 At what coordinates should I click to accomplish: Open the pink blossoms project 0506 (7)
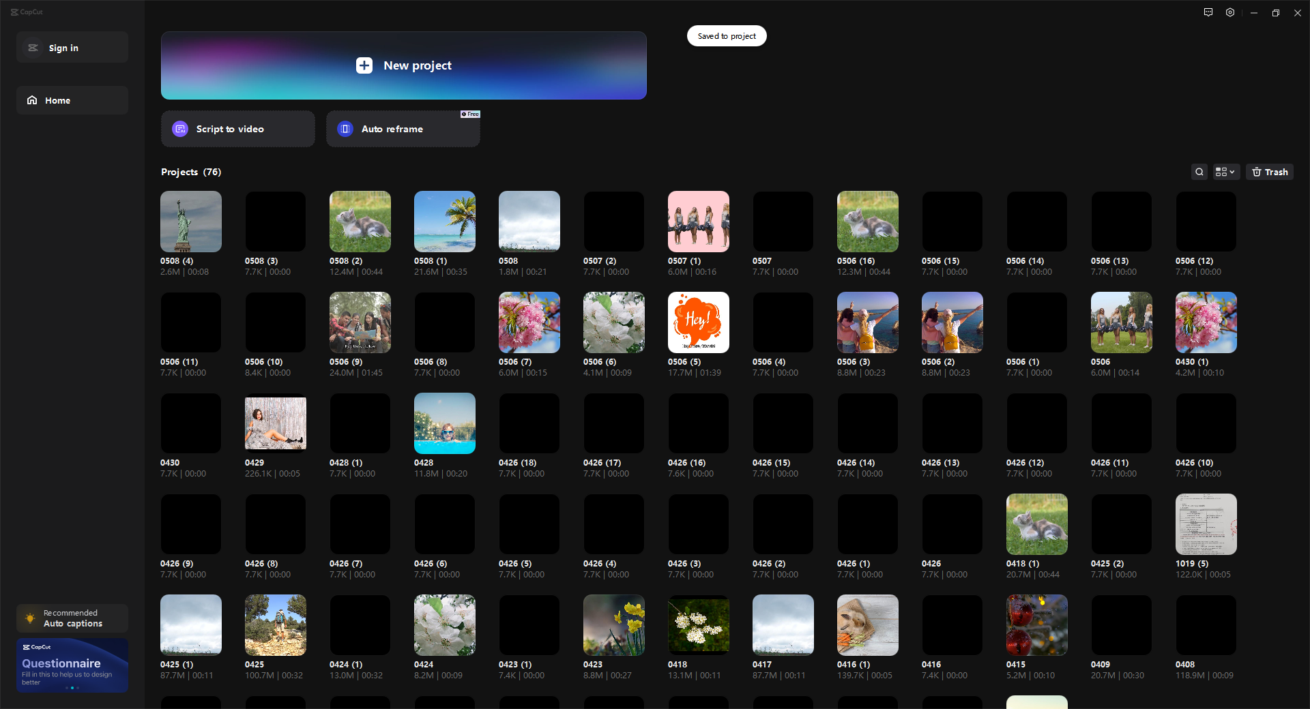[529, 322]
